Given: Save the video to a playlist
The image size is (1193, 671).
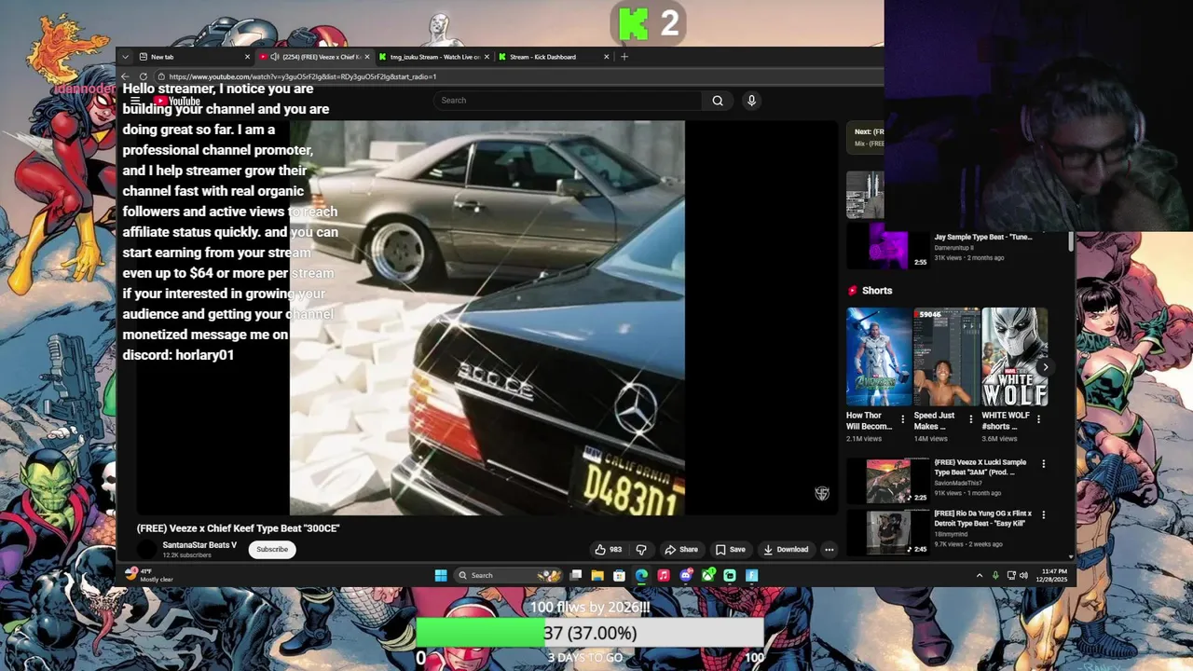Looking at the screenshot, I should click(x=731, y=549).
